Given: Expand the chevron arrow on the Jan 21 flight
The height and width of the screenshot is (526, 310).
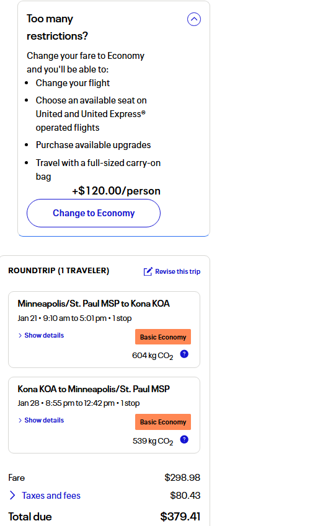Looking at the screenshot, I should (20, 335).
